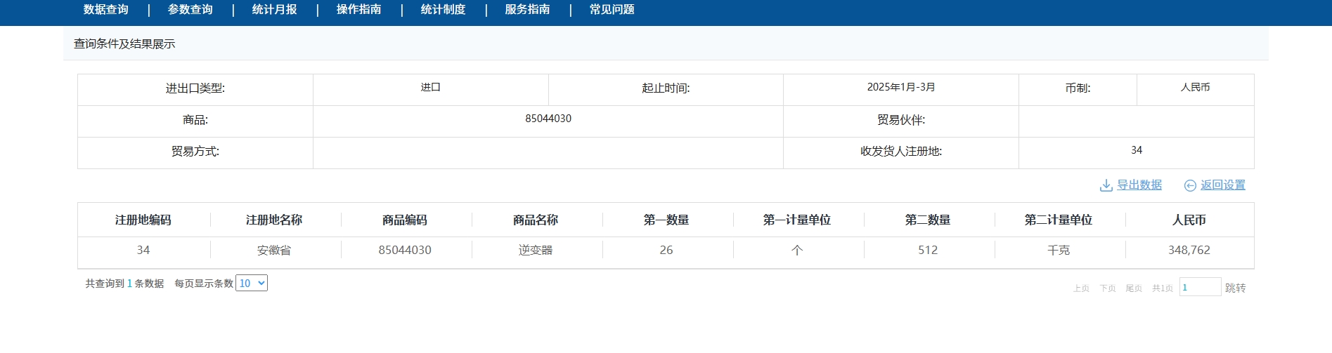Click the 商品 label in conditions table

coord(195,120)
